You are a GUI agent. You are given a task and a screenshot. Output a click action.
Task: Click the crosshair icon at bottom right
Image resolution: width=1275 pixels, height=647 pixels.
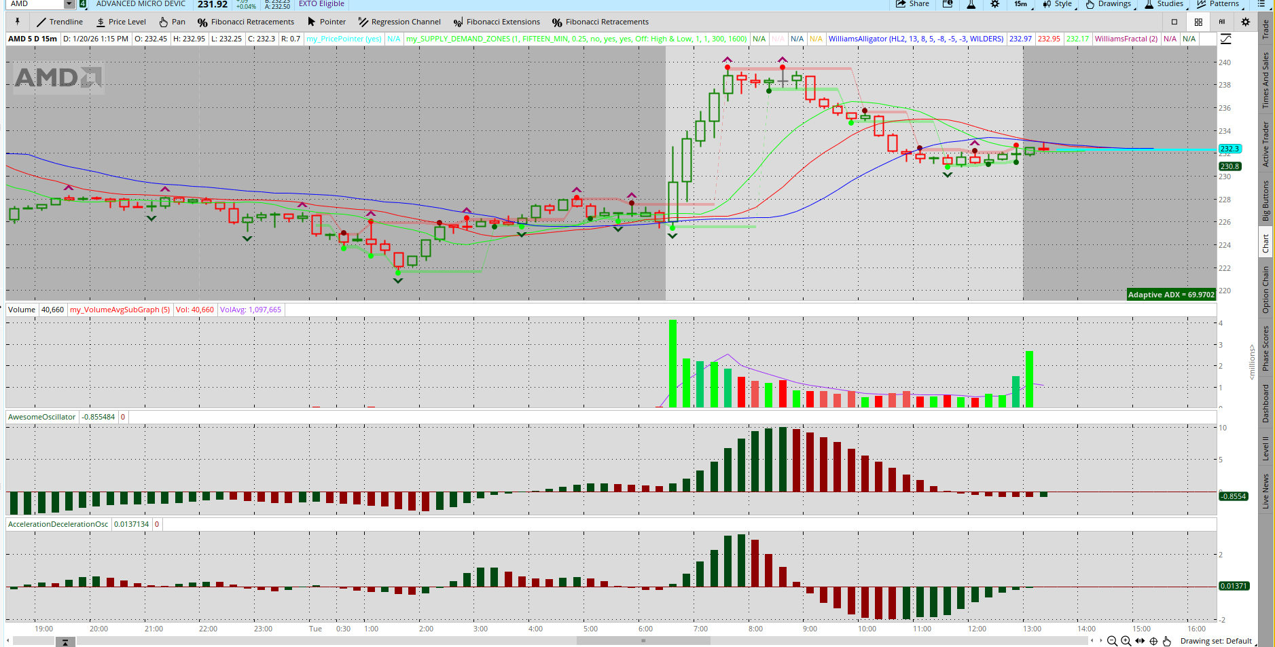(x=1153, y=641)
